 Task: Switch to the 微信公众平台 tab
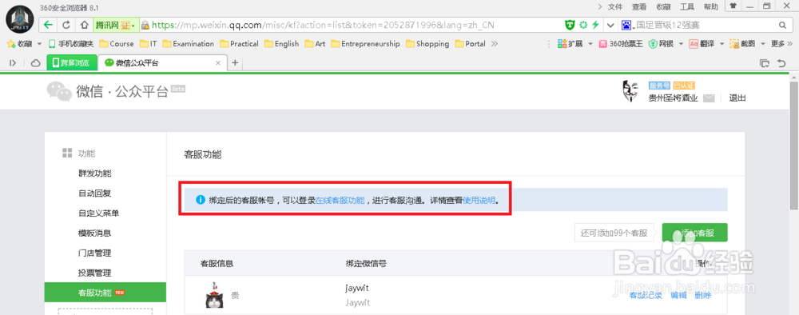162,62
